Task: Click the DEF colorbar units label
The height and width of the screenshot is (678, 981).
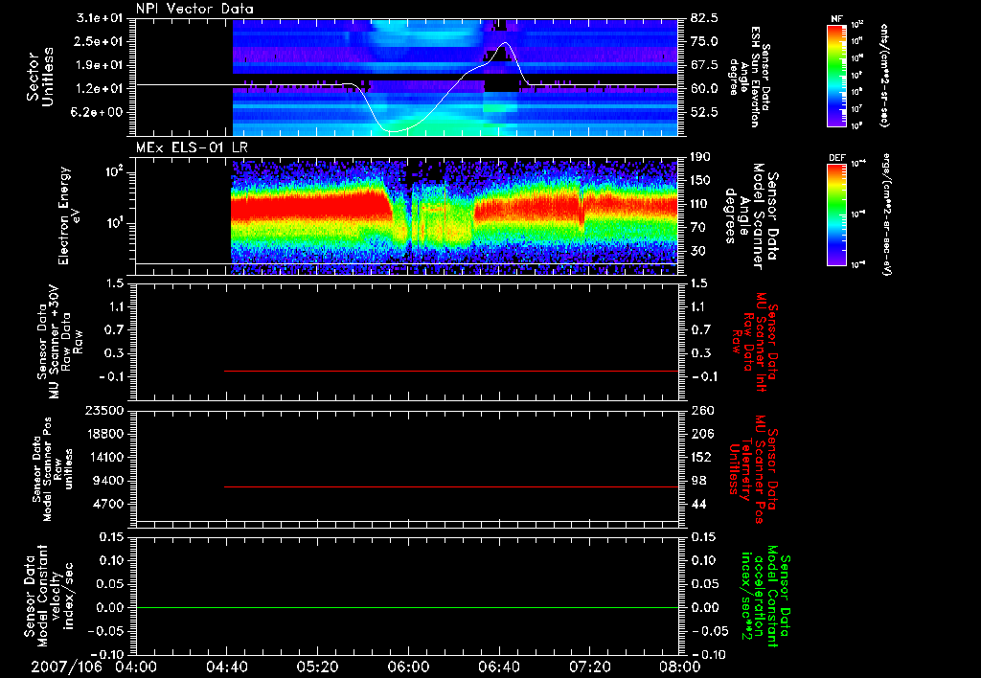Action: (x=886, y=215)
